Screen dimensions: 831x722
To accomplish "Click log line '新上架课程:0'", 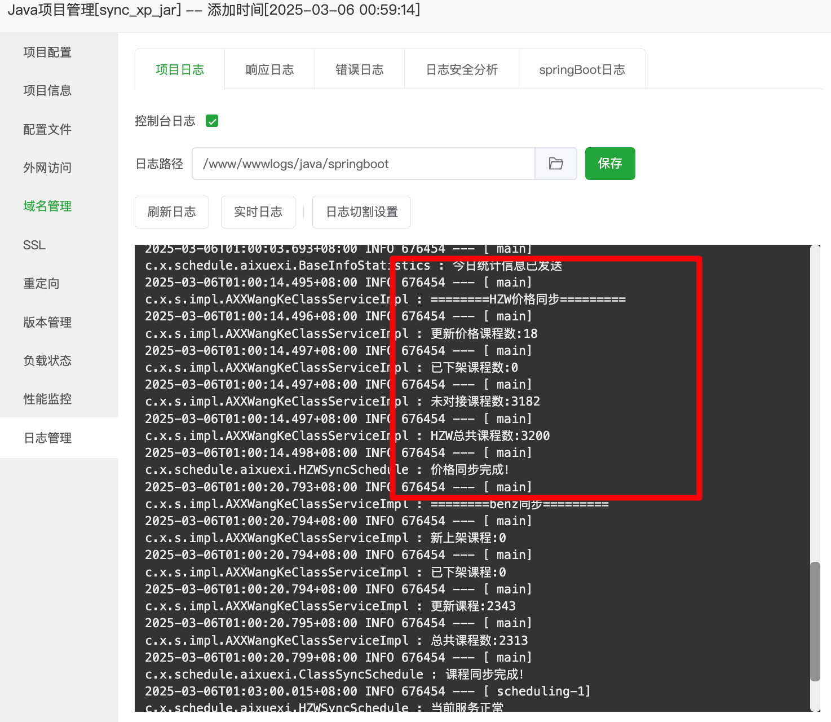I will 468,538.
